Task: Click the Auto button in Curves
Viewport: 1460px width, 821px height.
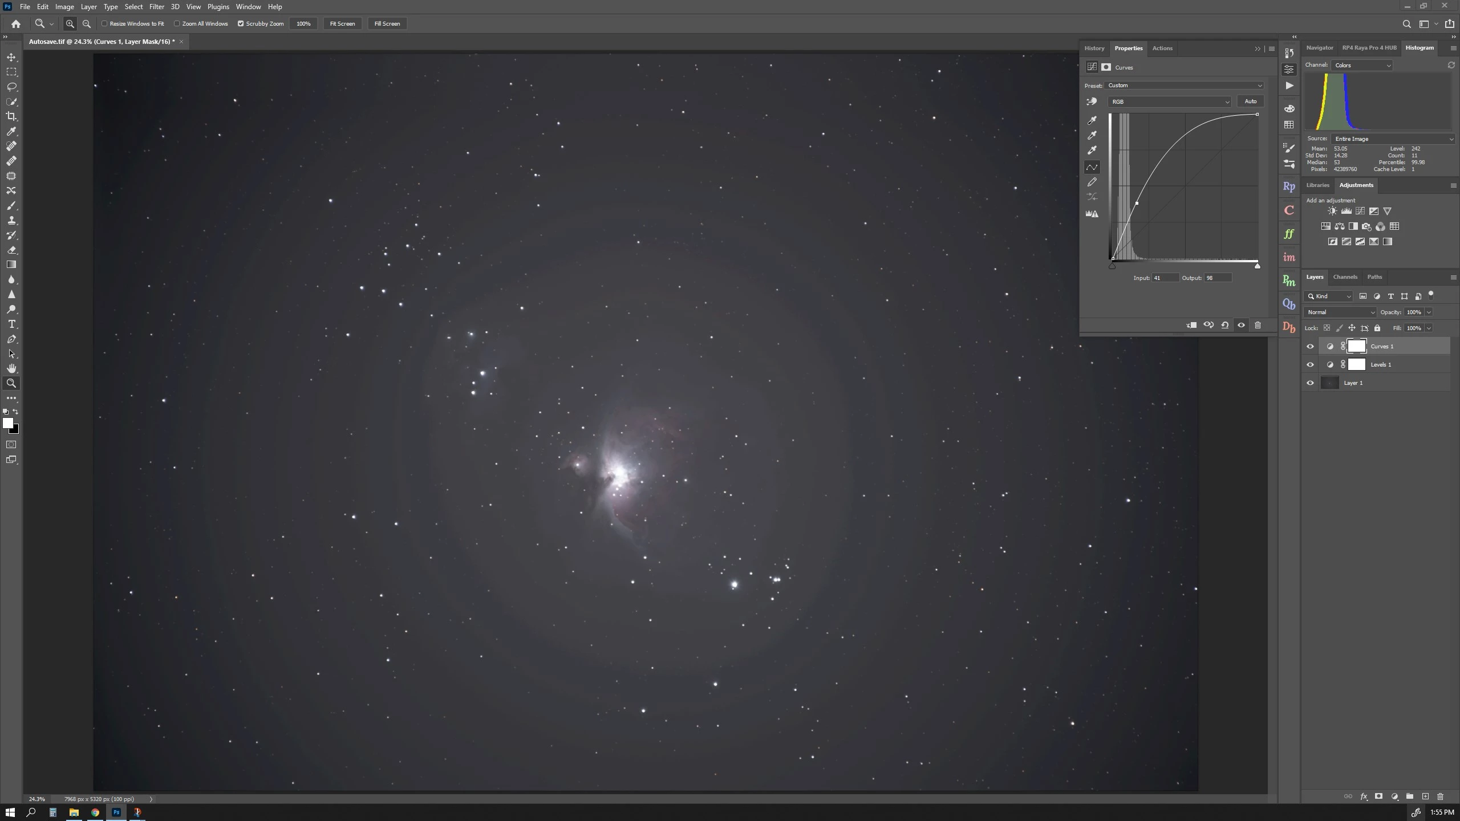Action: point(1250,101)
